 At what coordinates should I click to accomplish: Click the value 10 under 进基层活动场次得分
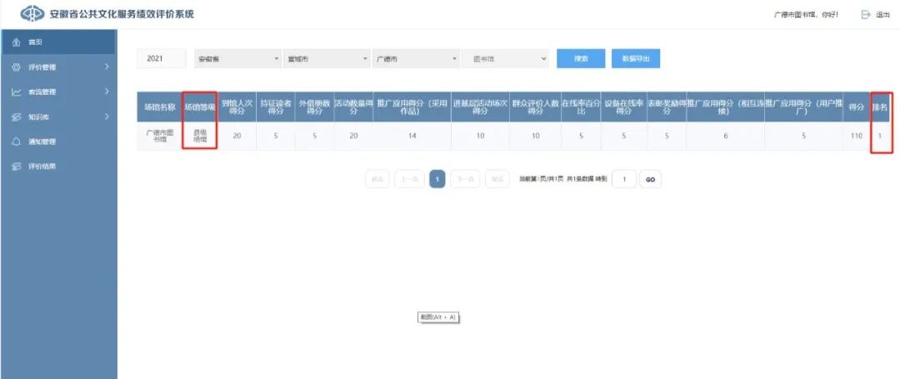coord(481,137)
